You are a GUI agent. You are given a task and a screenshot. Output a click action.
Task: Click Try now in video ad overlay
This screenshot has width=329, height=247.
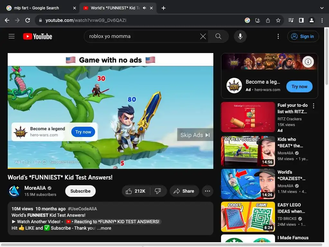pyautogui.click(x=83, y=132)
